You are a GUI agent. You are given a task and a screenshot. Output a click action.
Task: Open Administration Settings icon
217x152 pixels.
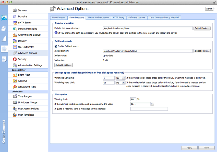[15, 65]
